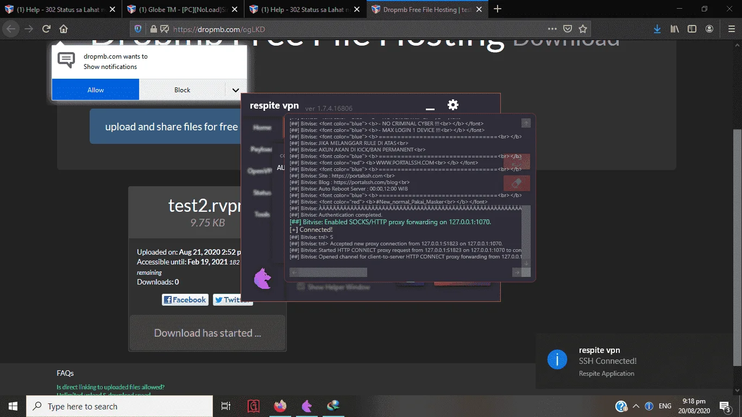Share file on Facebook

(x=185, y=300)
